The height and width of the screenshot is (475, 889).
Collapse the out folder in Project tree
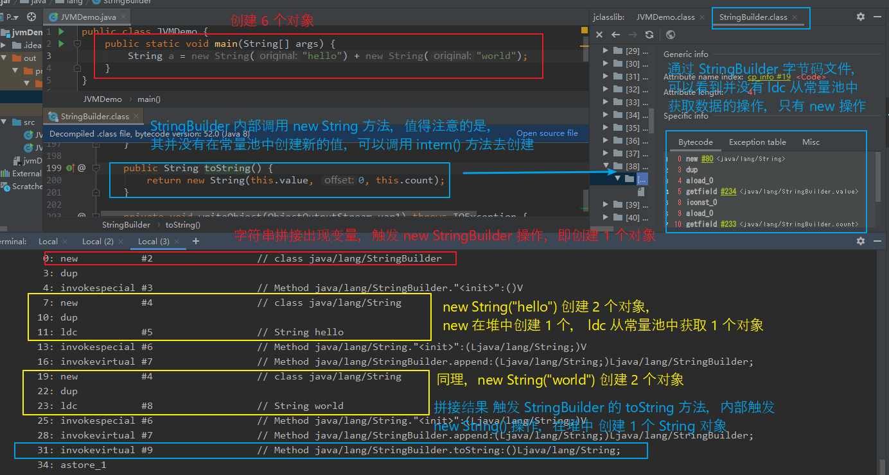pyautogui.click(x=4, y=58)
